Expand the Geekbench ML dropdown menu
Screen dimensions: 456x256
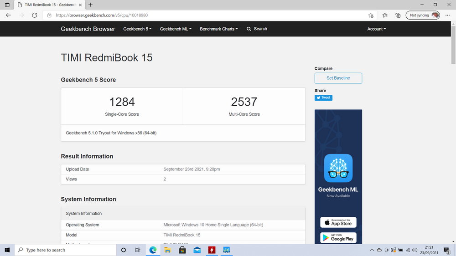(x=176, y=29)
